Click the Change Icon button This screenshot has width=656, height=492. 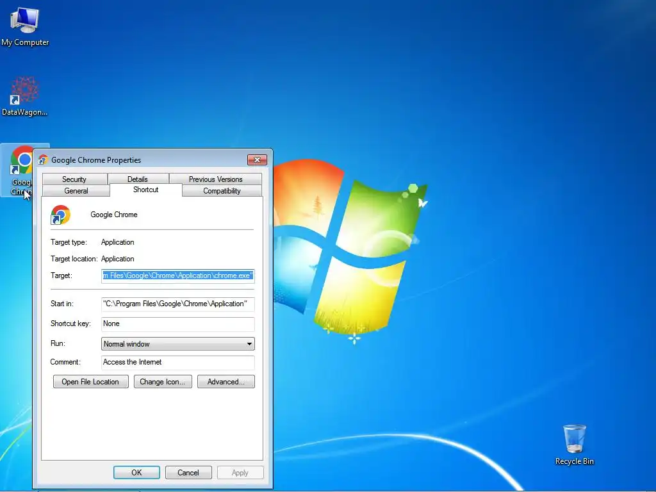point(162,382)
